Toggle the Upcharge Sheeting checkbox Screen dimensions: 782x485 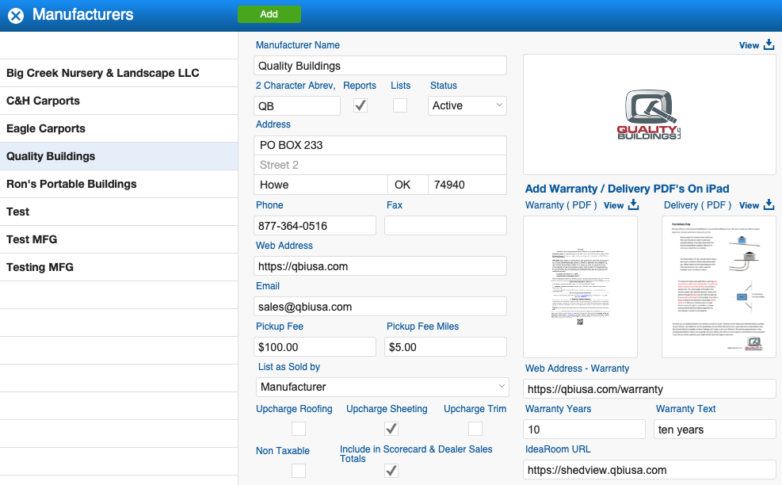(391, 429)
